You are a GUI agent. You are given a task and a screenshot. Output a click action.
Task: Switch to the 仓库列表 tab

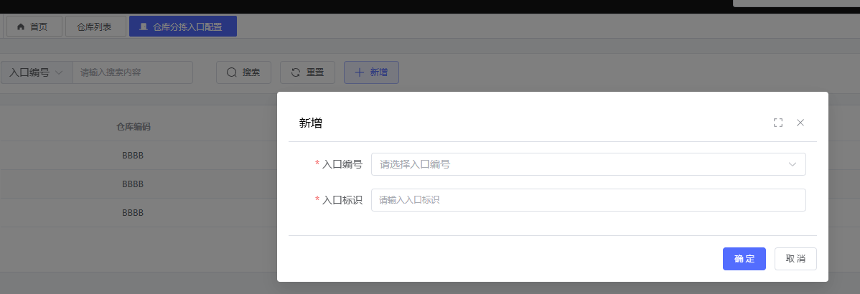point(95,27)
